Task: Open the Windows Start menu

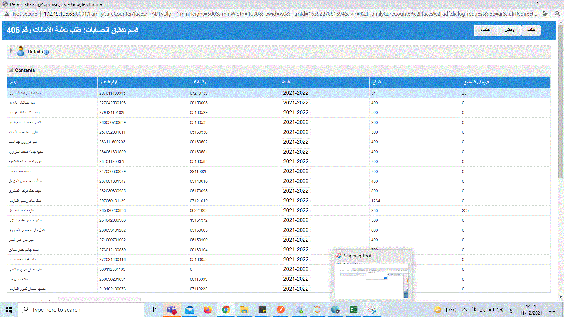Action: coord(9,310)
